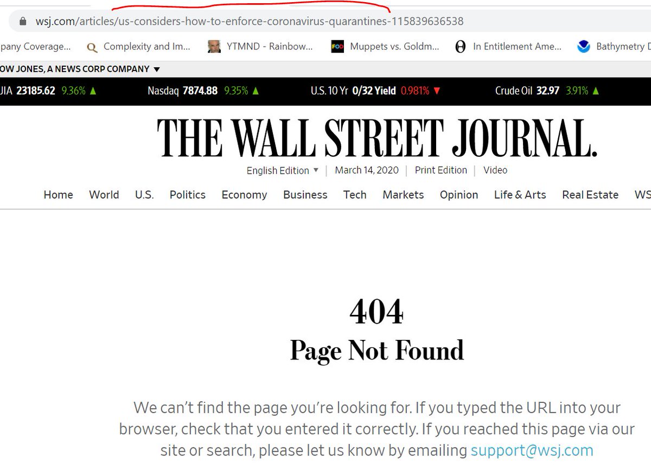Click the YTMND bookmark face favicon
Image resolution: width=651 pixels, height=468 pixels.
click(214, 47)
